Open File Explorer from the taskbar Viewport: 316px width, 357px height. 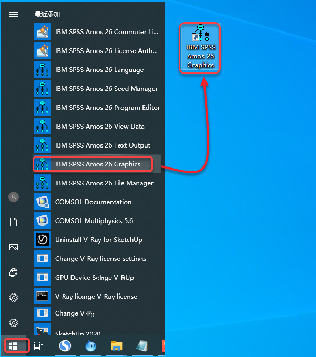(117, 346)
